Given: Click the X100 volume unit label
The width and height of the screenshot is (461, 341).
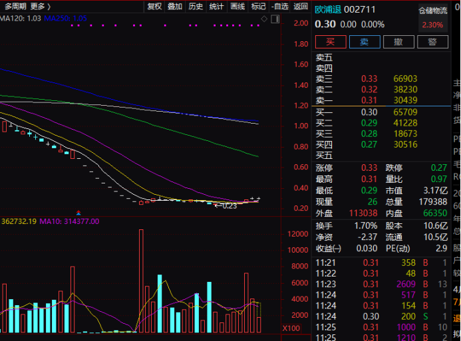Looking at the screenshot, I should pyautogui.click(x=291, y=328).
